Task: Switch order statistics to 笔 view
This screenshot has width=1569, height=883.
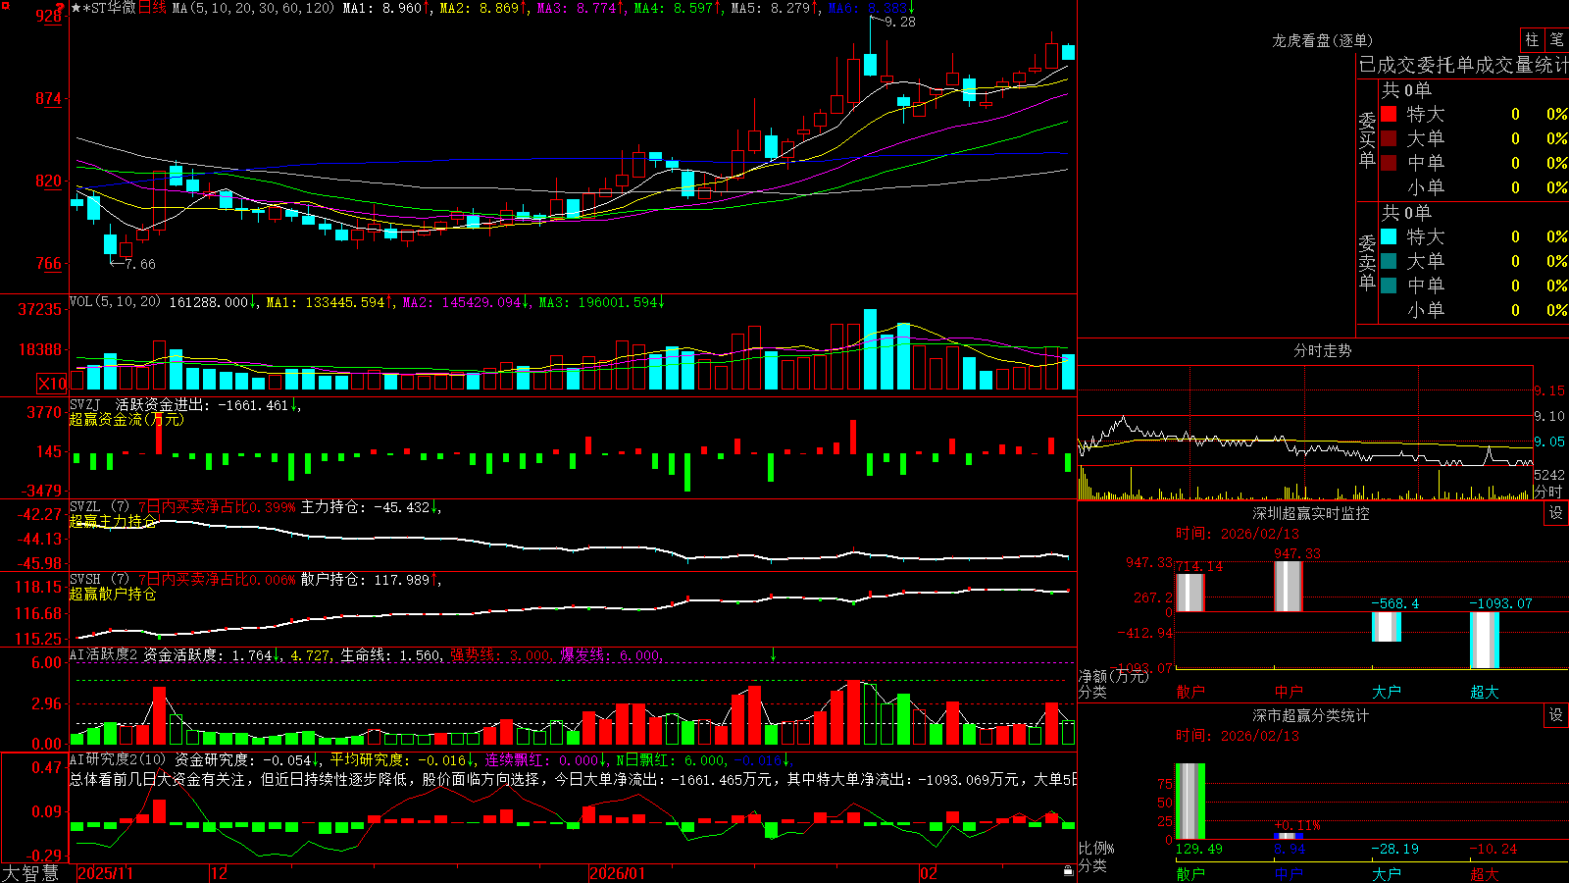Action: tap(1556, 40)
